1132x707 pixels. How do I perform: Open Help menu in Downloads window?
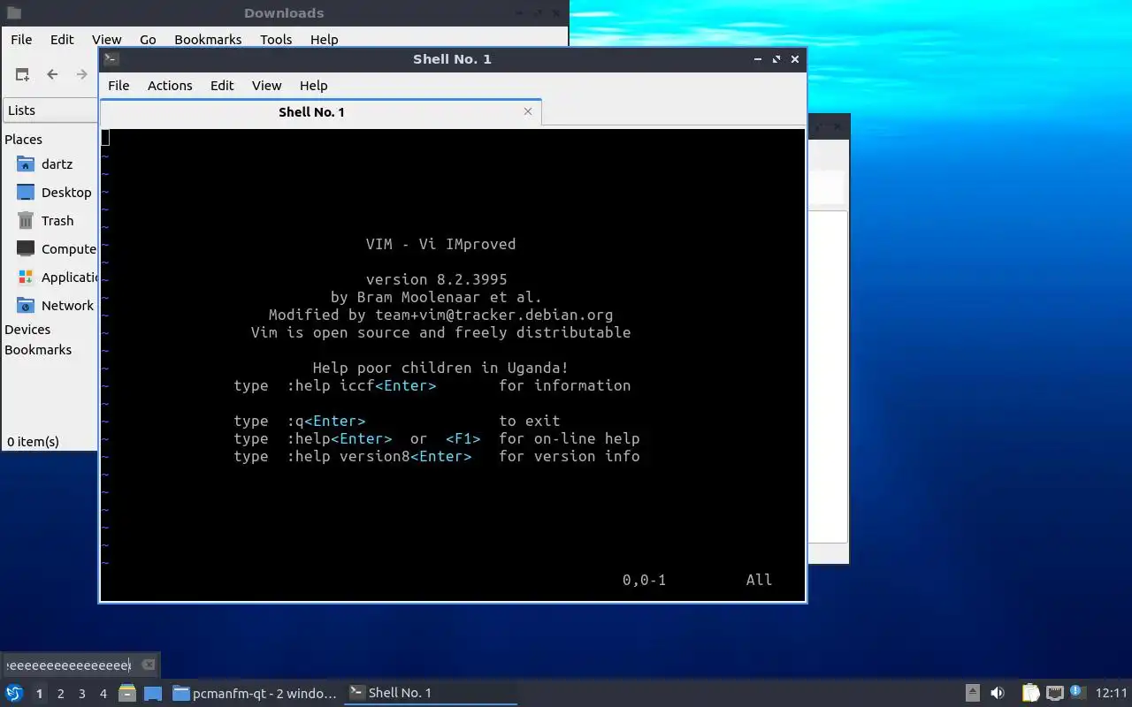pos(324,39)
